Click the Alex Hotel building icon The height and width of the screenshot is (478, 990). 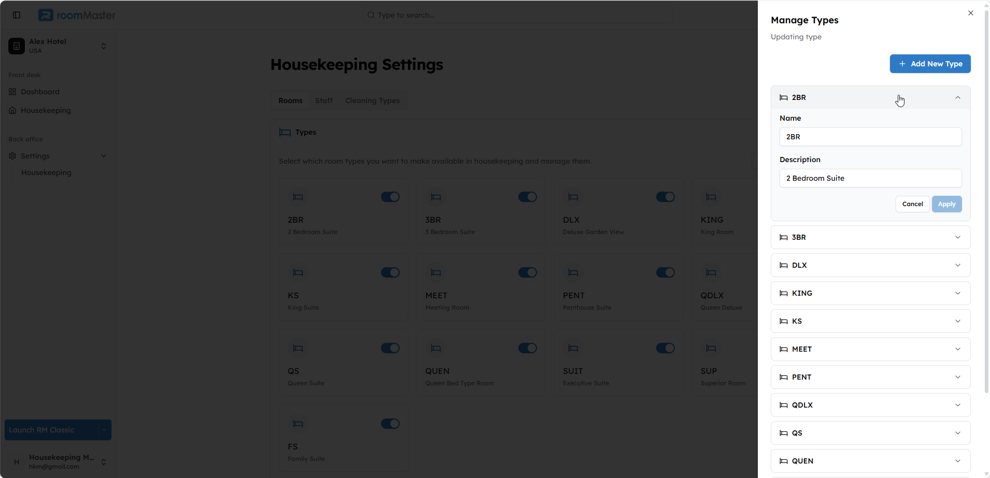17,46
